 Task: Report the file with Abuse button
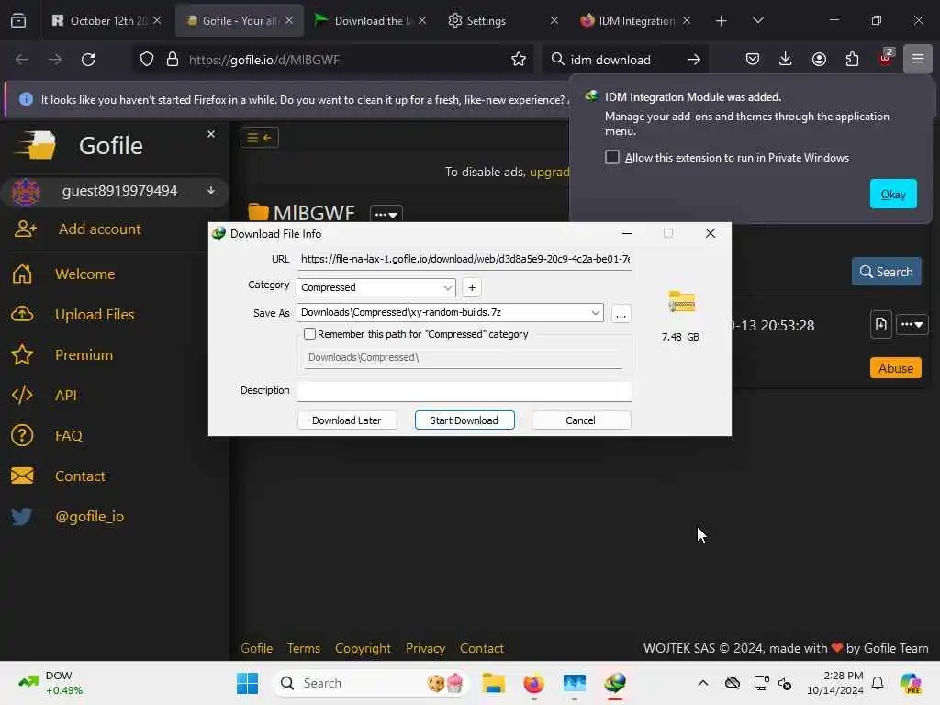click(896, 368)
